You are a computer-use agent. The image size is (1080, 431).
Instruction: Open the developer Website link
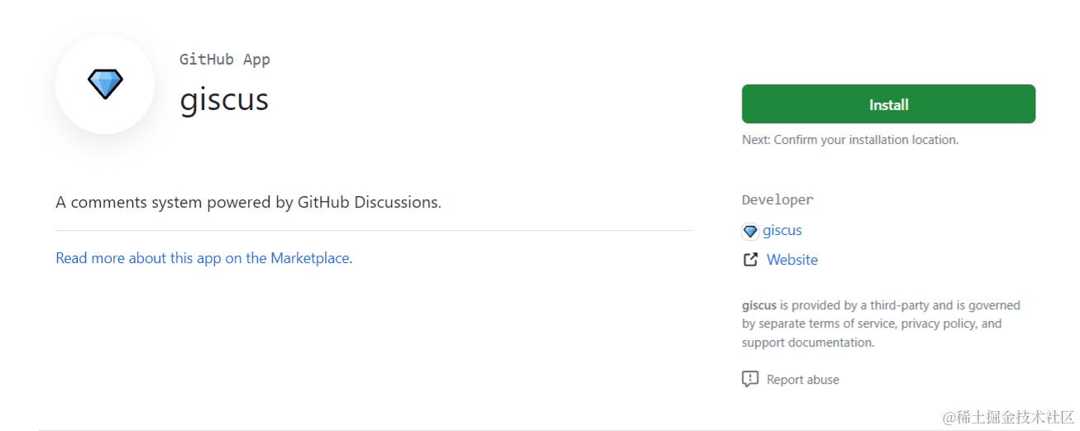click(791, 260)
